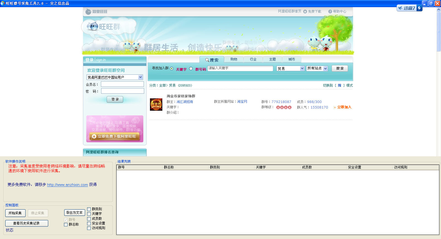Open the 贸易 category dropdown
This screenshot has width=441, height=239.
291,68
